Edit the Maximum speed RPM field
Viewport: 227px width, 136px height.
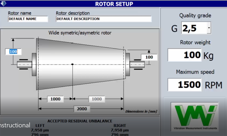185,84
